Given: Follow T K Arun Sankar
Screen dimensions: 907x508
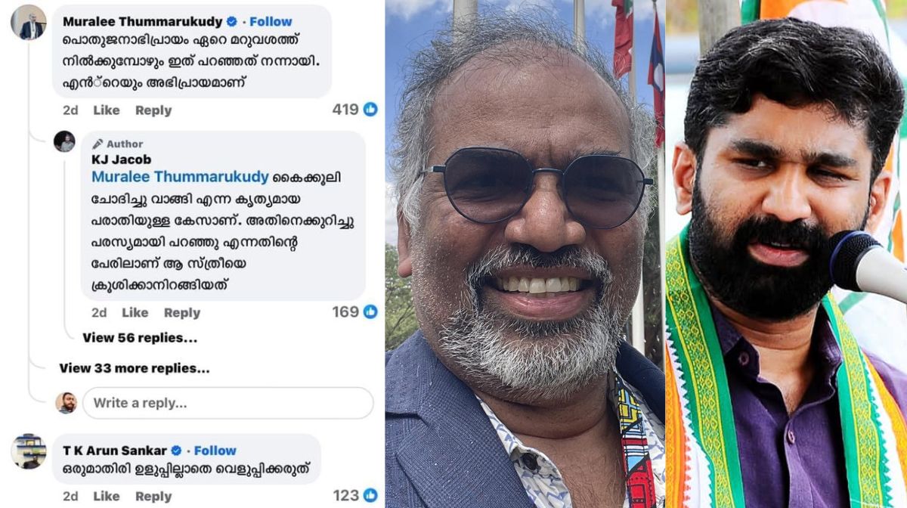Looking at the screenshot, I should tap(215, 451).
